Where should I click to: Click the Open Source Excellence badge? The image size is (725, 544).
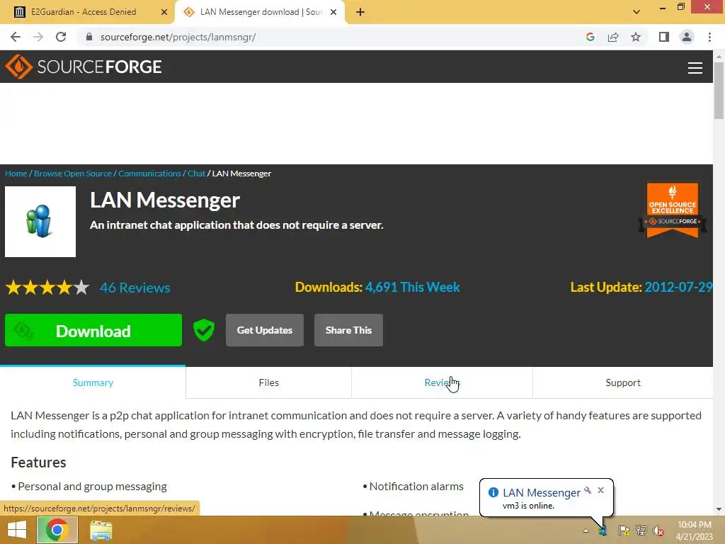[673, 210]
